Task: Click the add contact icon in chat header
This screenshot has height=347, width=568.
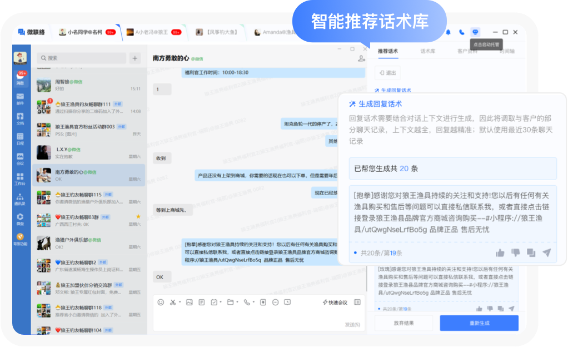Action: pos(361,58)
